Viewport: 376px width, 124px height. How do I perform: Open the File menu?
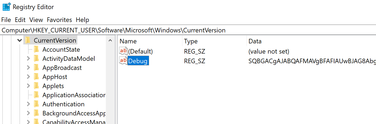[x=6, y=20]
